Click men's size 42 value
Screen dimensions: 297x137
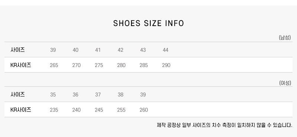pos(120,50)
